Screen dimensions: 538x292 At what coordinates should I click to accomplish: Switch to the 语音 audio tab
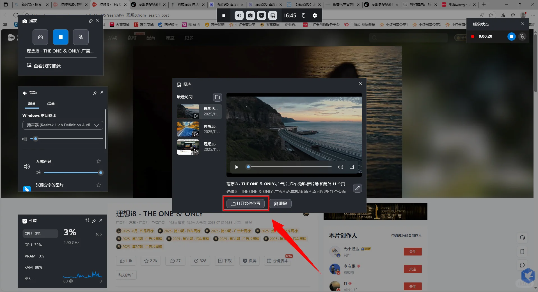click(x=51, y=103)
